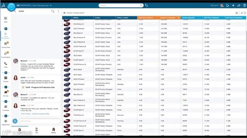Click the sort icon in Impact On Production header

178,18
